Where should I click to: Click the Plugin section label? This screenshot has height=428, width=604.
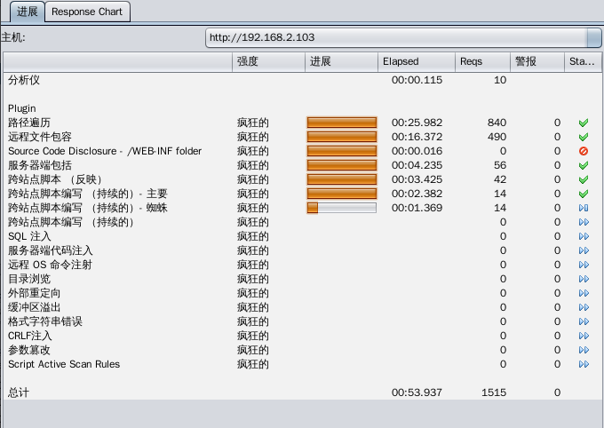[x=22, y=108]
